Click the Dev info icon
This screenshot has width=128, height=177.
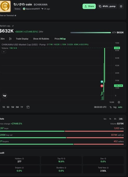pyautogui.click(x=105, y=159)
